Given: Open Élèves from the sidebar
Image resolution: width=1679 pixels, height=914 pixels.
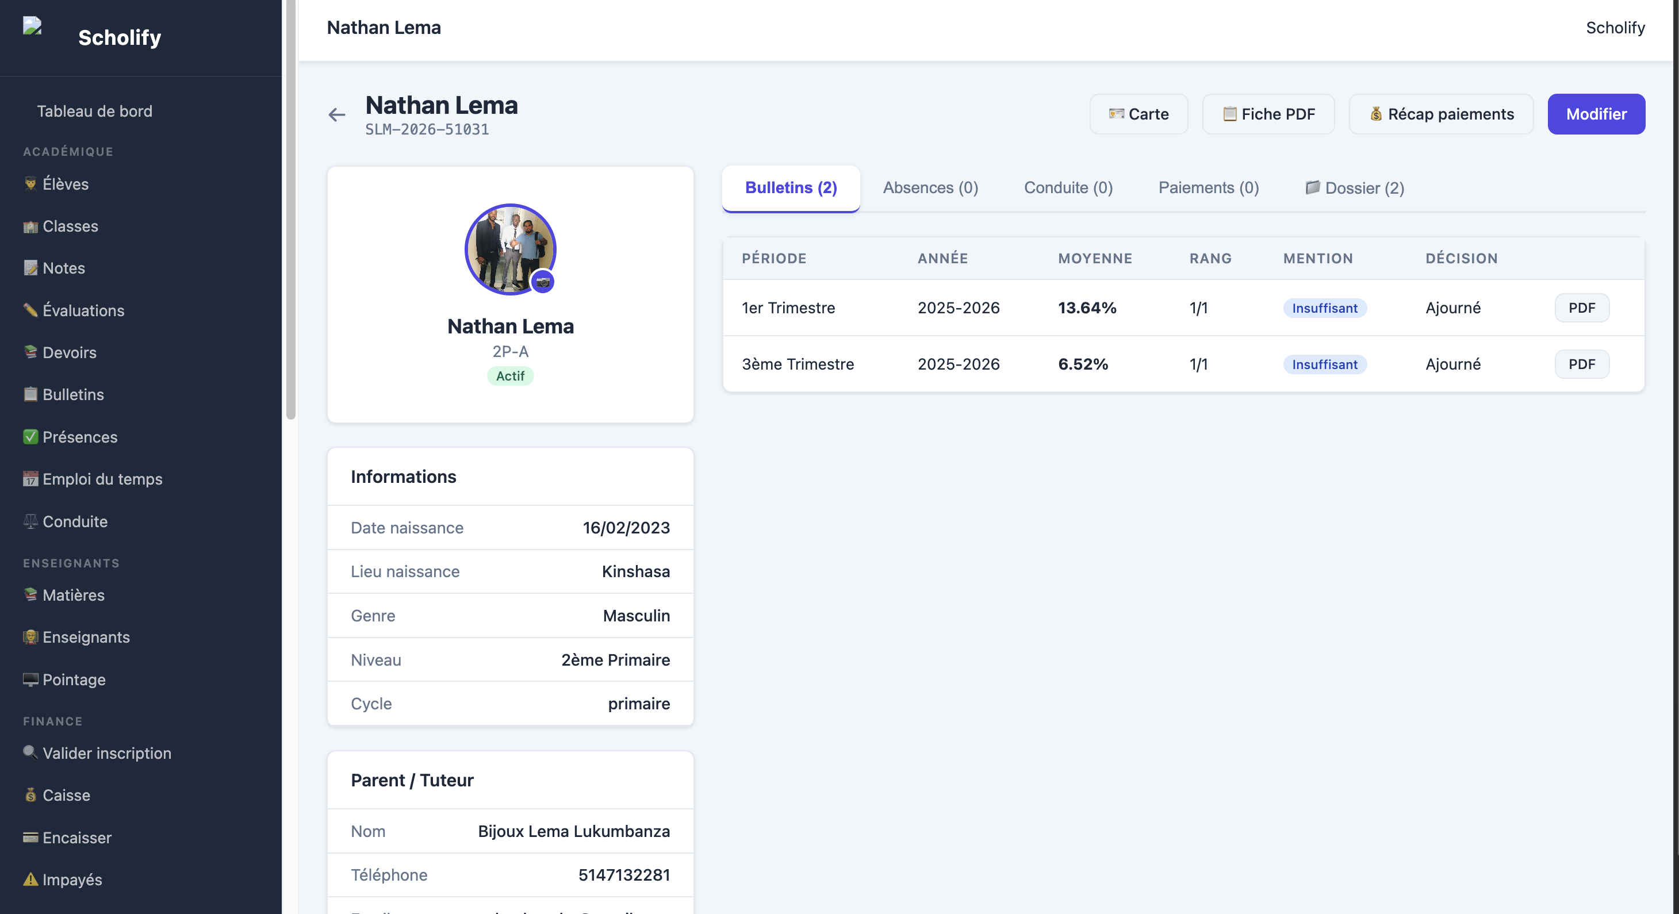Looking at the screenshot, I should tap(56, 184).
